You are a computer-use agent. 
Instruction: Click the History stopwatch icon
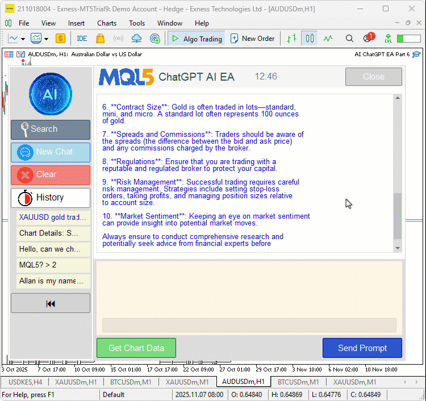pos(25,198)
